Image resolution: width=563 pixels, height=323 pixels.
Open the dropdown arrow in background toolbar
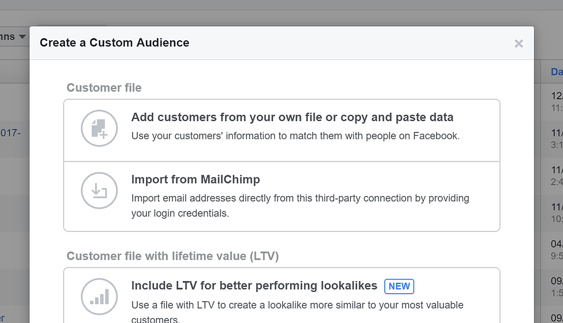pyautogui.click(x=22, y=37)
